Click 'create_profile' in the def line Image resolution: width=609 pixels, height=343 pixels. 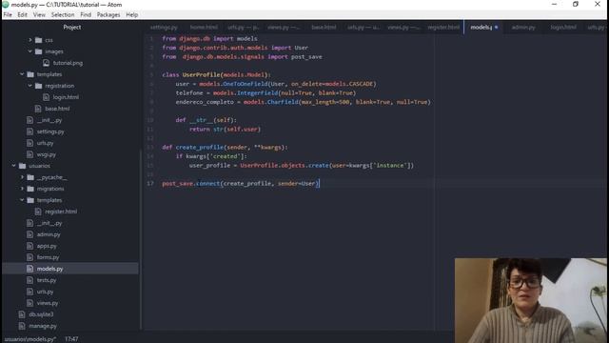point(199,148)
